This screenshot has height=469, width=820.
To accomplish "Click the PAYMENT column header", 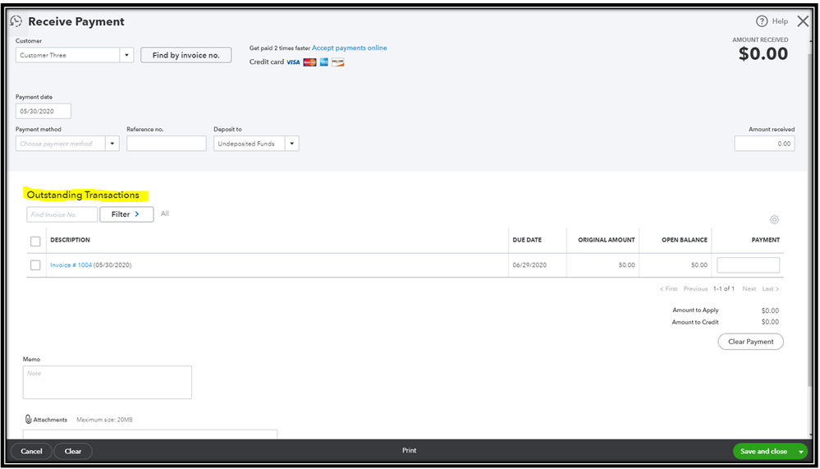I will (766, 241).
